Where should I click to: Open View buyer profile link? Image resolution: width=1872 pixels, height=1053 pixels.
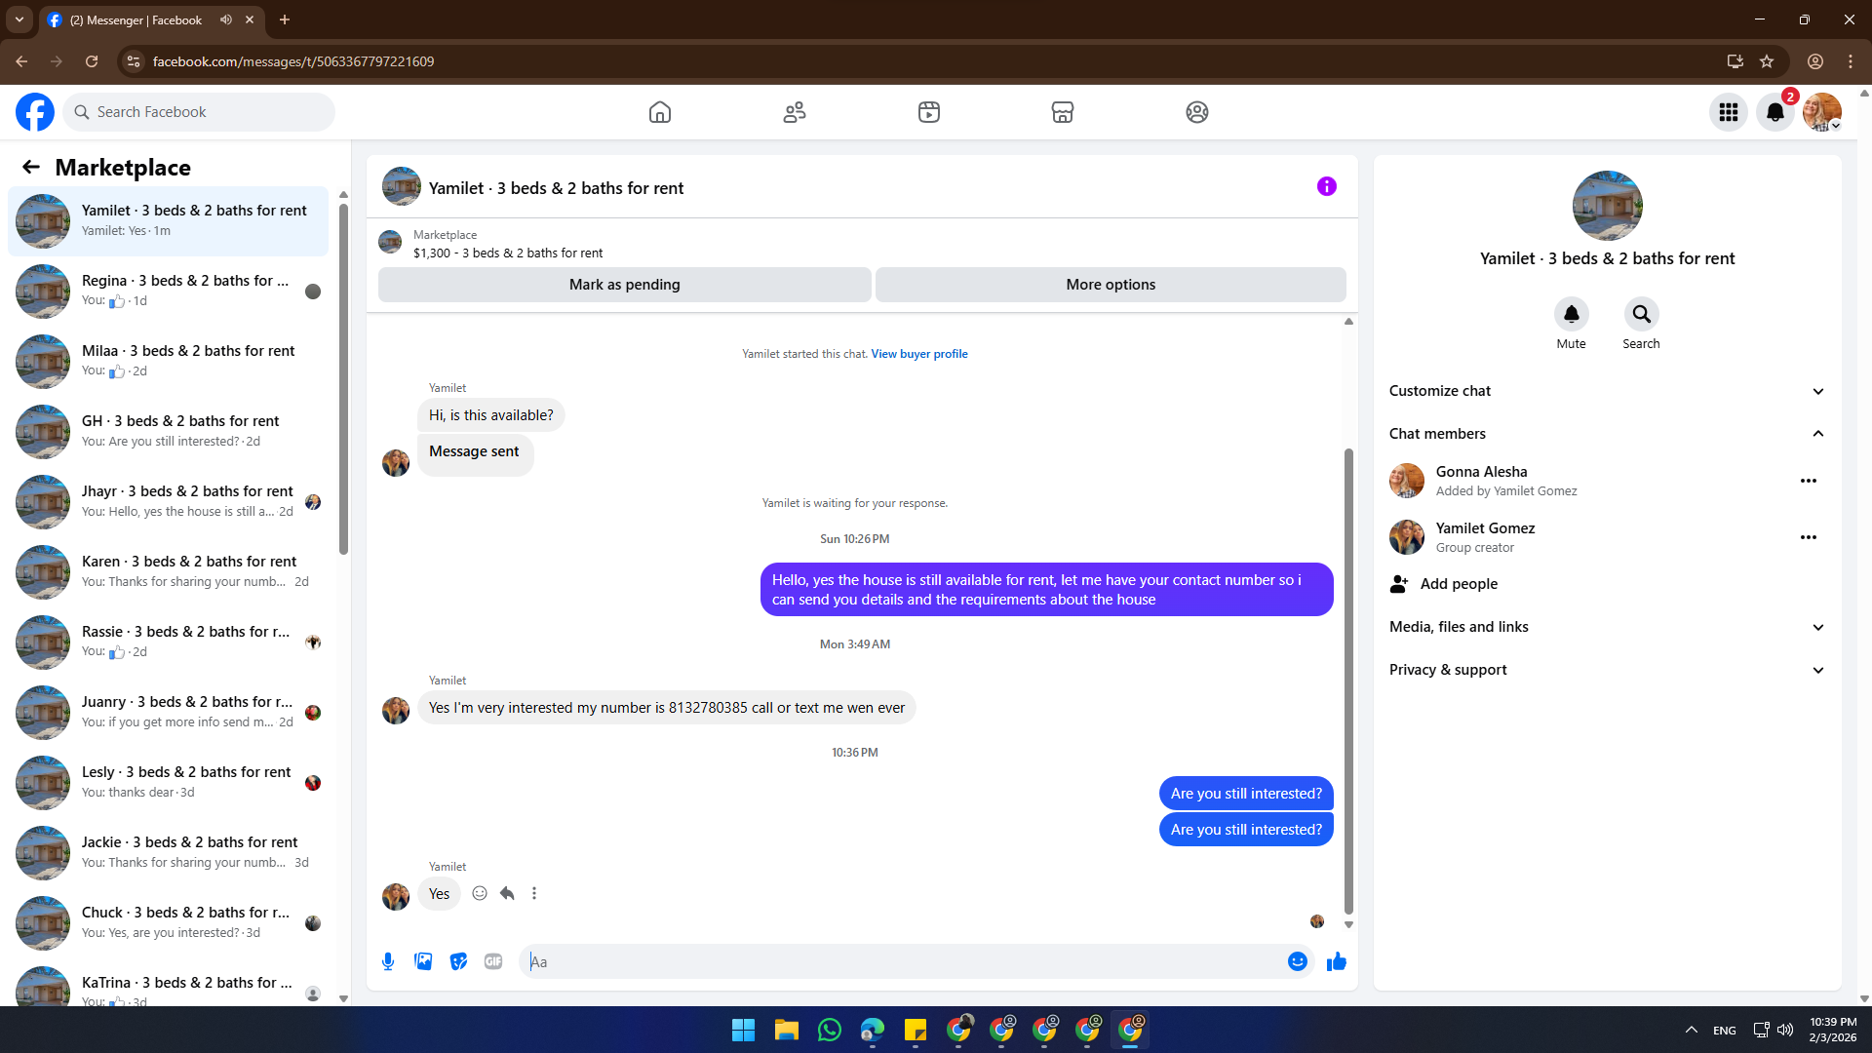[x=918, y=354]
